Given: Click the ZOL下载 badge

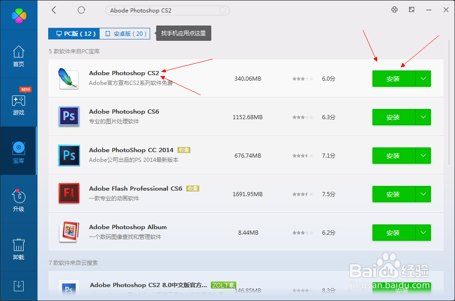Looking at the screenshot, I should click(223, 285).
